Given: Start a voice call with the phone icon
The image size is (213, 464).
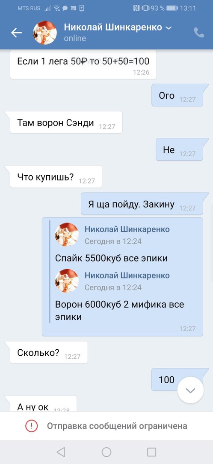Looking at the screenshot, I should tap(199, 33).
